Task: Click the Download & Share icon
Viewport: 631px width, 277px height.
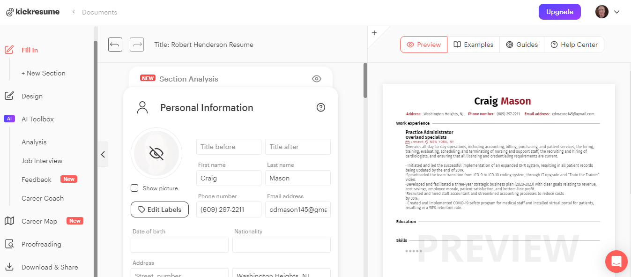Action: coord(9,267)
